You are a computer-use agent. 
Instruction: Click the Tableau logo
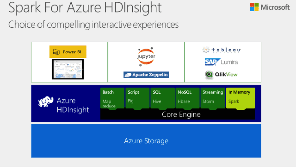[222, 50]
